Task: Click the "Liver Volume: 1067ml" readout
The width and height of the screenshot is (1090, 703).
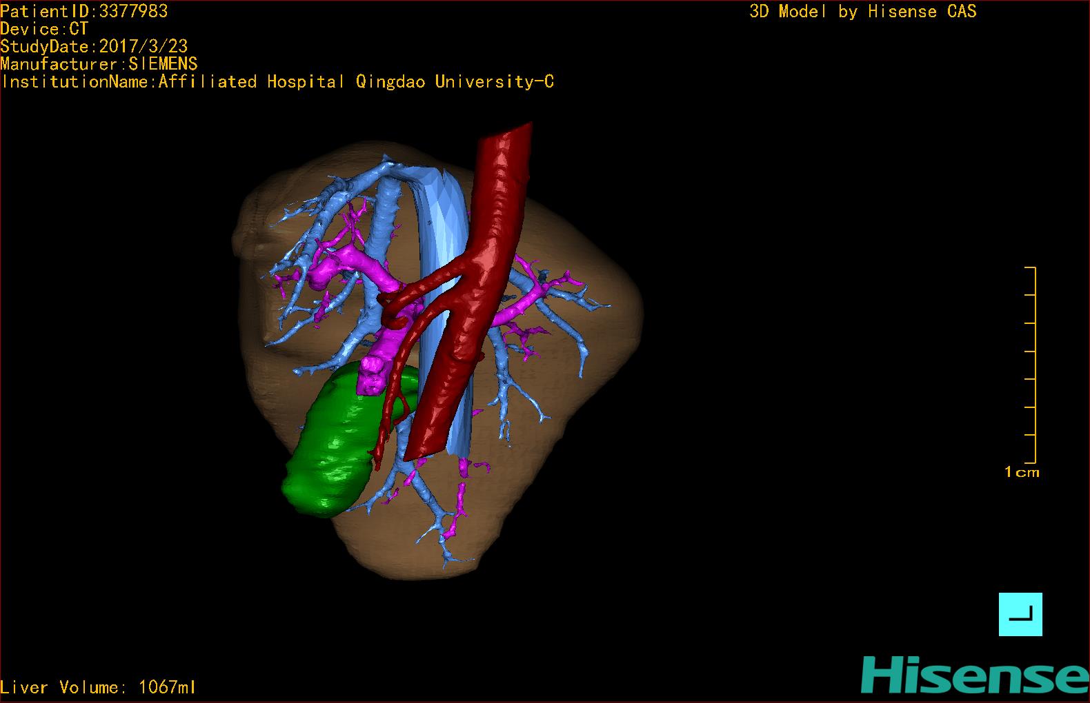Action: click(98, 687)
